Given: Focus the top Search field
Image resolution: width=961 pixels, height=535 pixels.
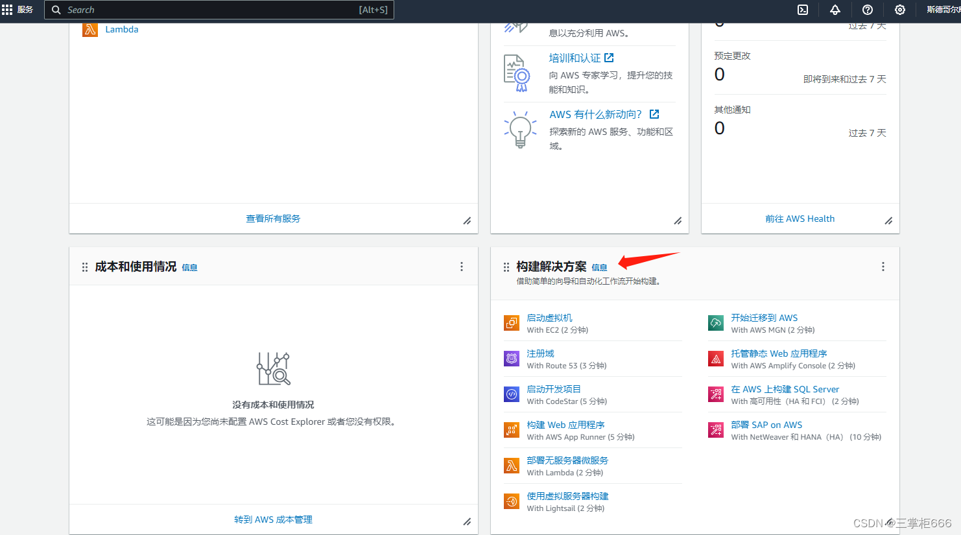Looking at the screenshot, I should 219,10.
